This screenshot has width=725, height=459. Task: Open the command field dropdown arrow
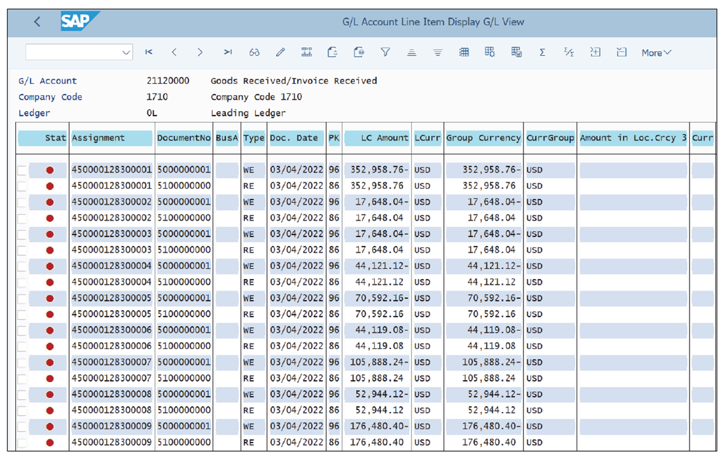point(126,52)
